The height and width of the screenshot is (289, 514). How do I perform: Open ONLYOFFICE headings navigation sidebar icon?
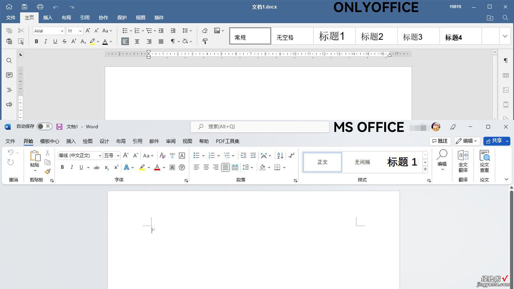pyautogui.click(x=9, y=90)
